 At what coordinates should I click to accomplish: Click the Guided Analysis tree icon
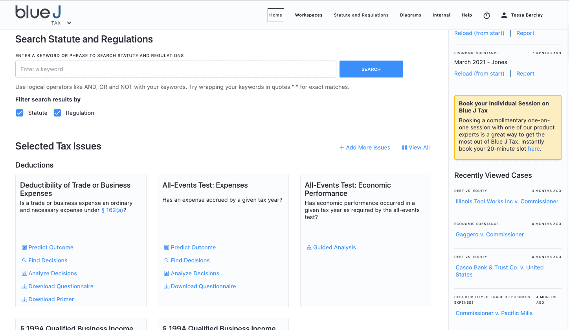coord(309,247)
